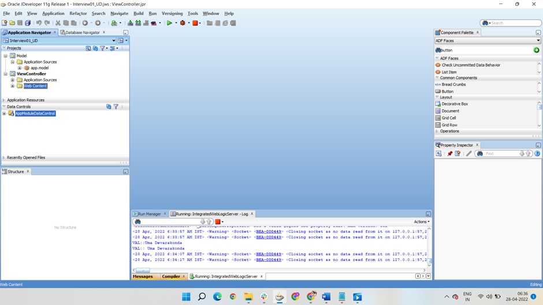
Task: Select Check Uncommitted Data Behavior component
Action: coord(471,65)
